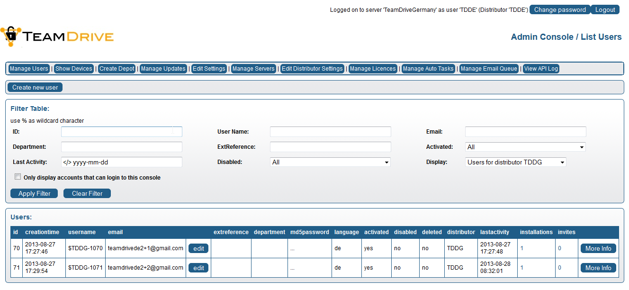This screenshot has height=290, width=629.
Task: Click the language column header
Action: 347,232
